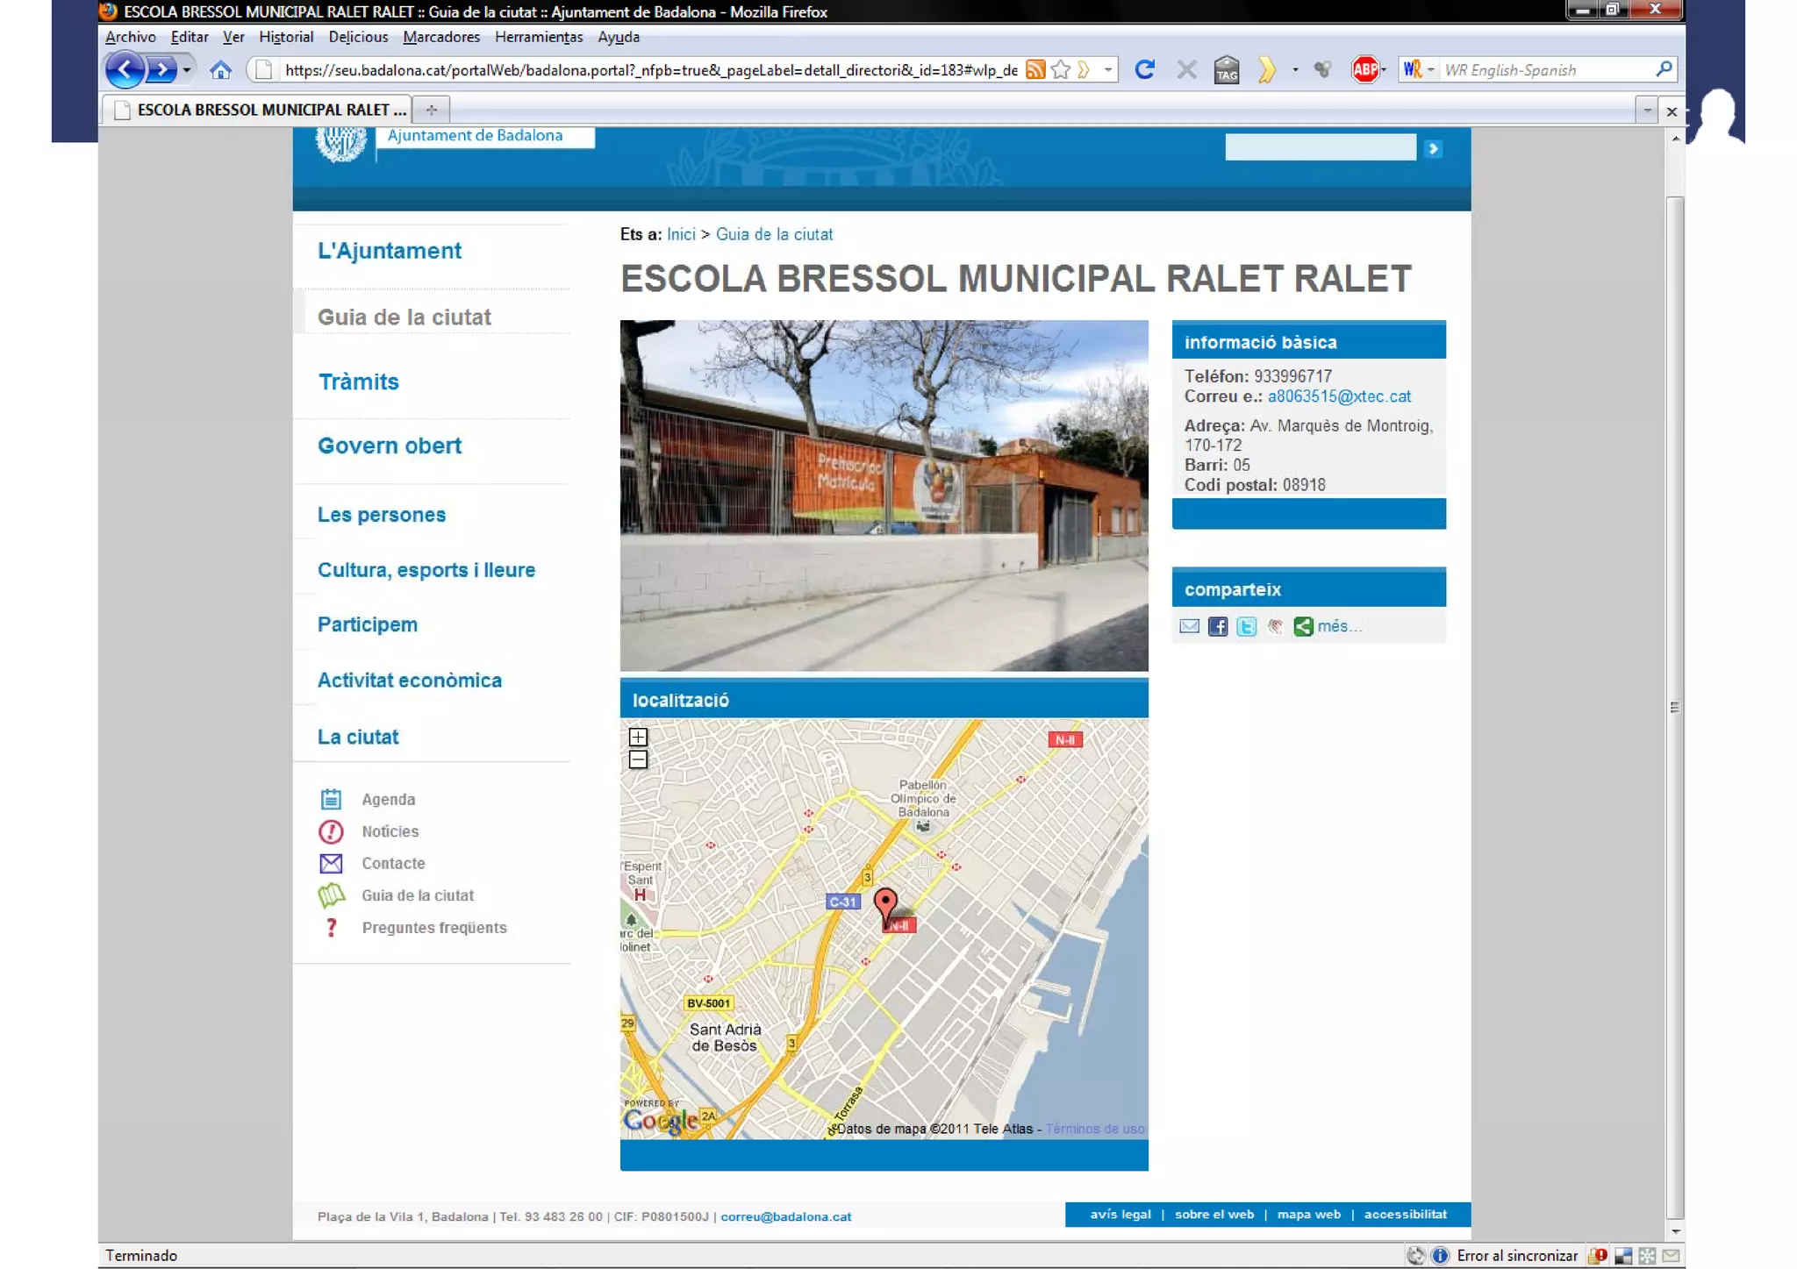Click the a8063515@xtec.cat email link
Image resolution: width=1797 pixels, height=1269 pixels.
(1339, 396)
